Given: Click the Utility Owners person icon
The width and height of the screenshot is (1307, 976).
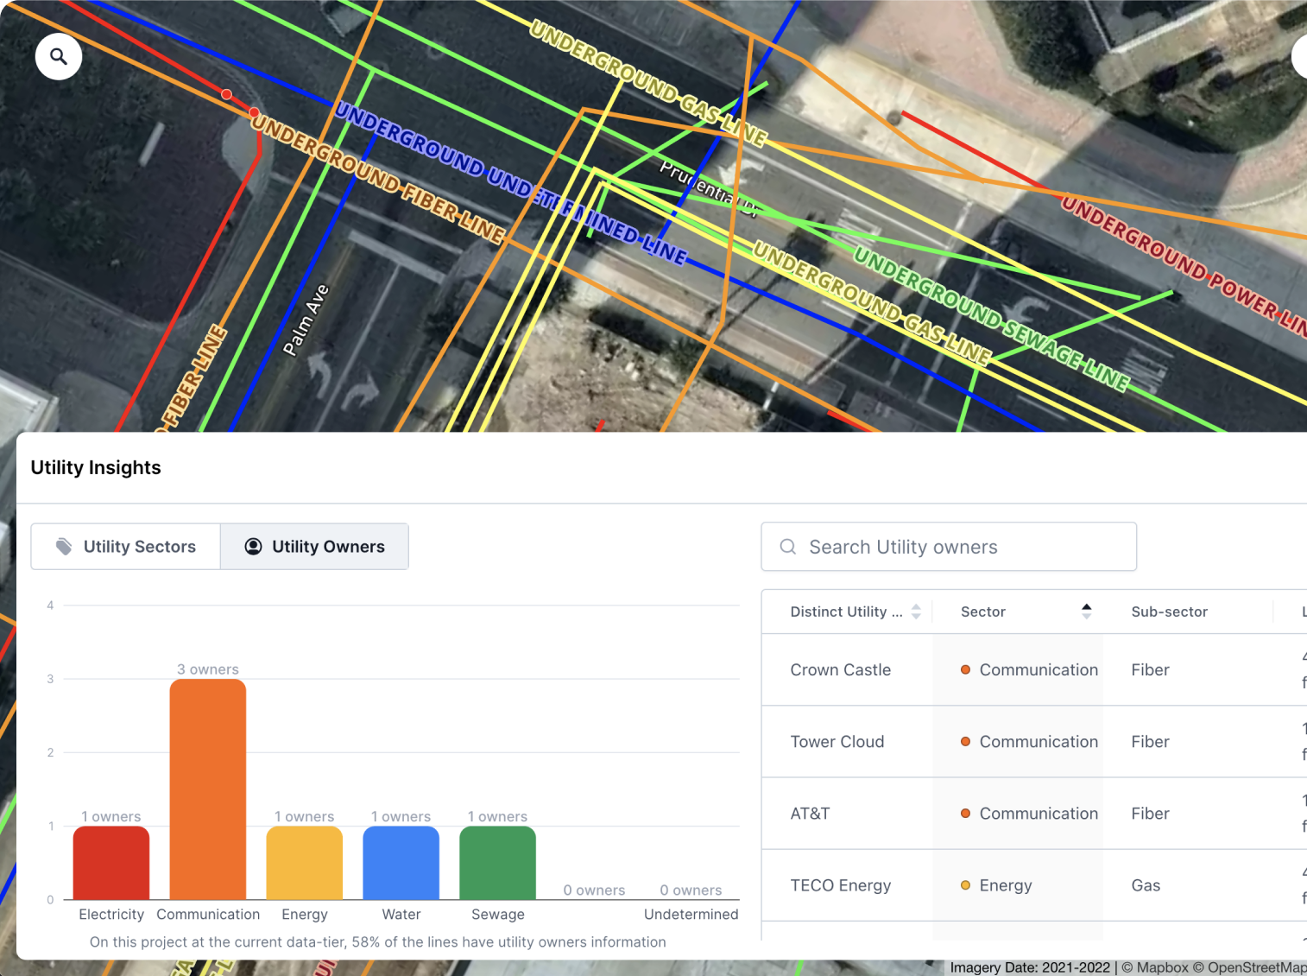Looking at the screenshot, I should click(x=253, y=547).
